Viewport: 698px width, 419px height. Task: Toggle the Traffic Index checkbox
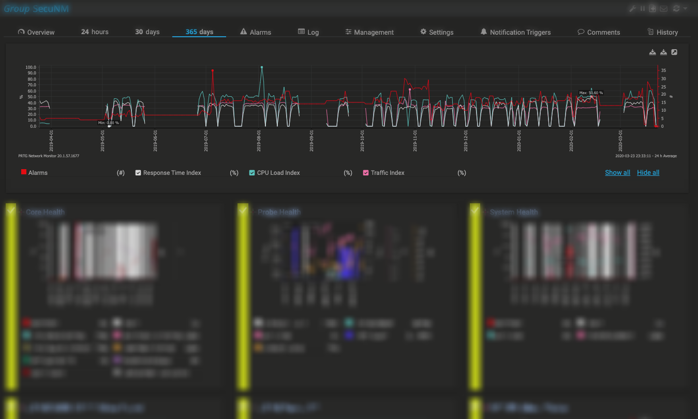366,173
